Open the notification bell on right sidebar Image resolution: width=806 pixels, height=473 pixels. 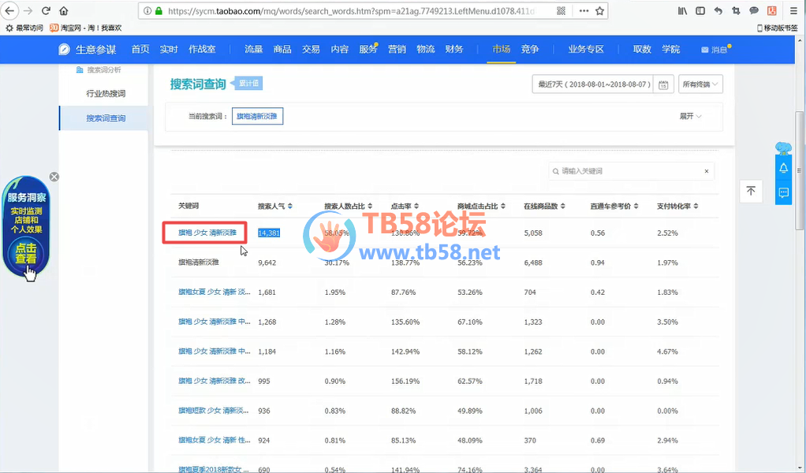(783, 168)
